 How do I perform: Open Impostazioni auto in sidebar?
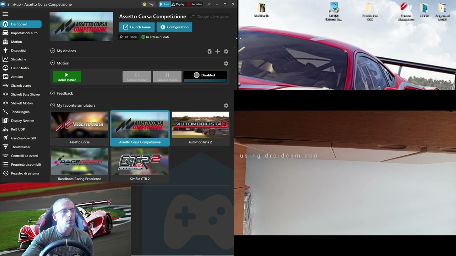coord(21,33)
